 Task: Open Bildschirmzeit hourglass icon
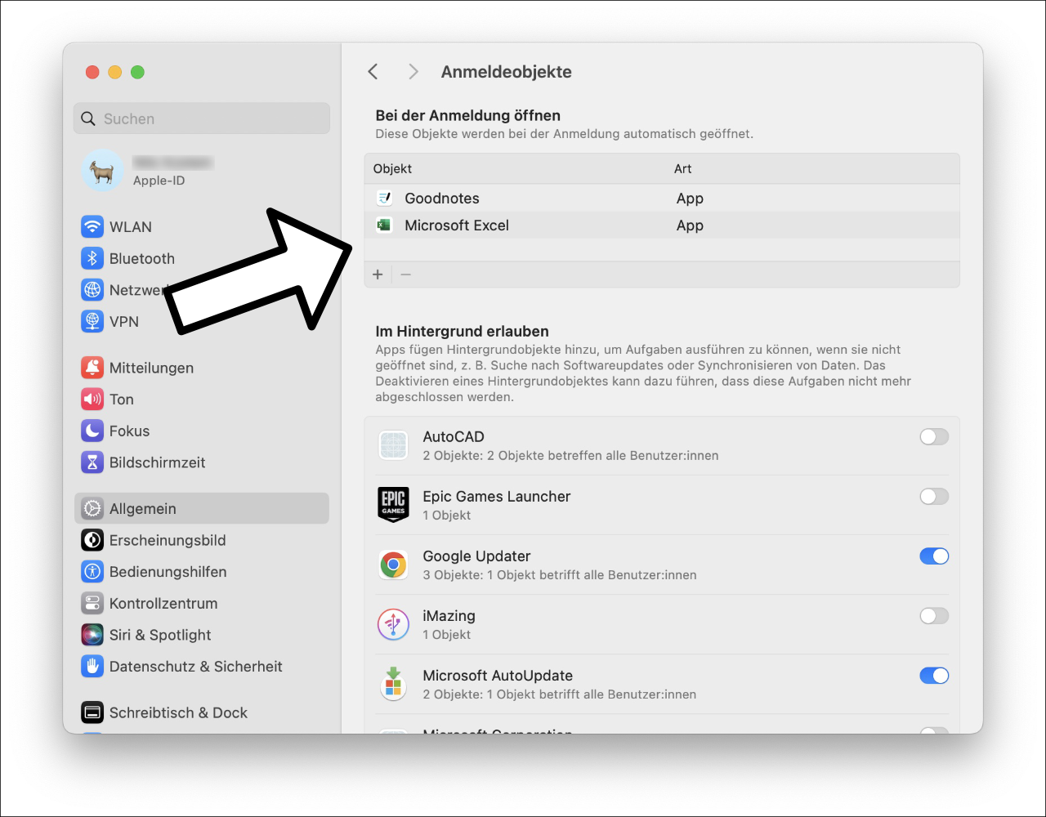[x=92, y=462]
